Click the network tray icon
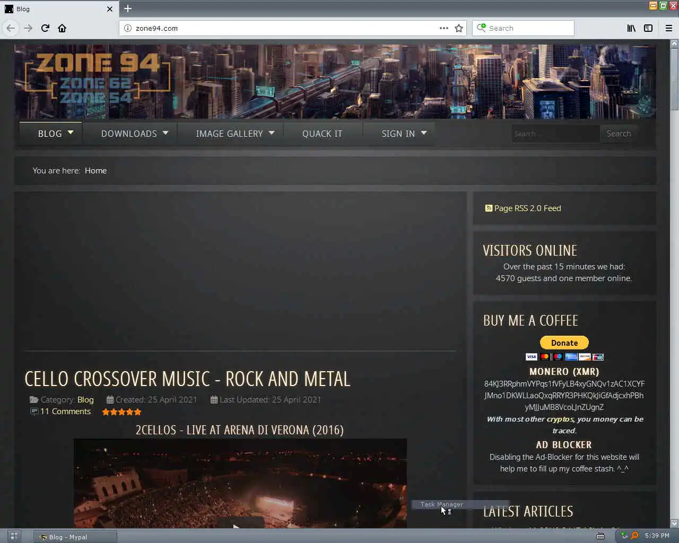679x543 pixels. (624, 536)
